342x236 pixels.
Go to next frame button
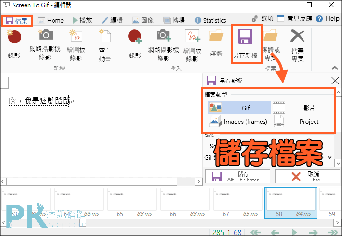click(313, 232)
